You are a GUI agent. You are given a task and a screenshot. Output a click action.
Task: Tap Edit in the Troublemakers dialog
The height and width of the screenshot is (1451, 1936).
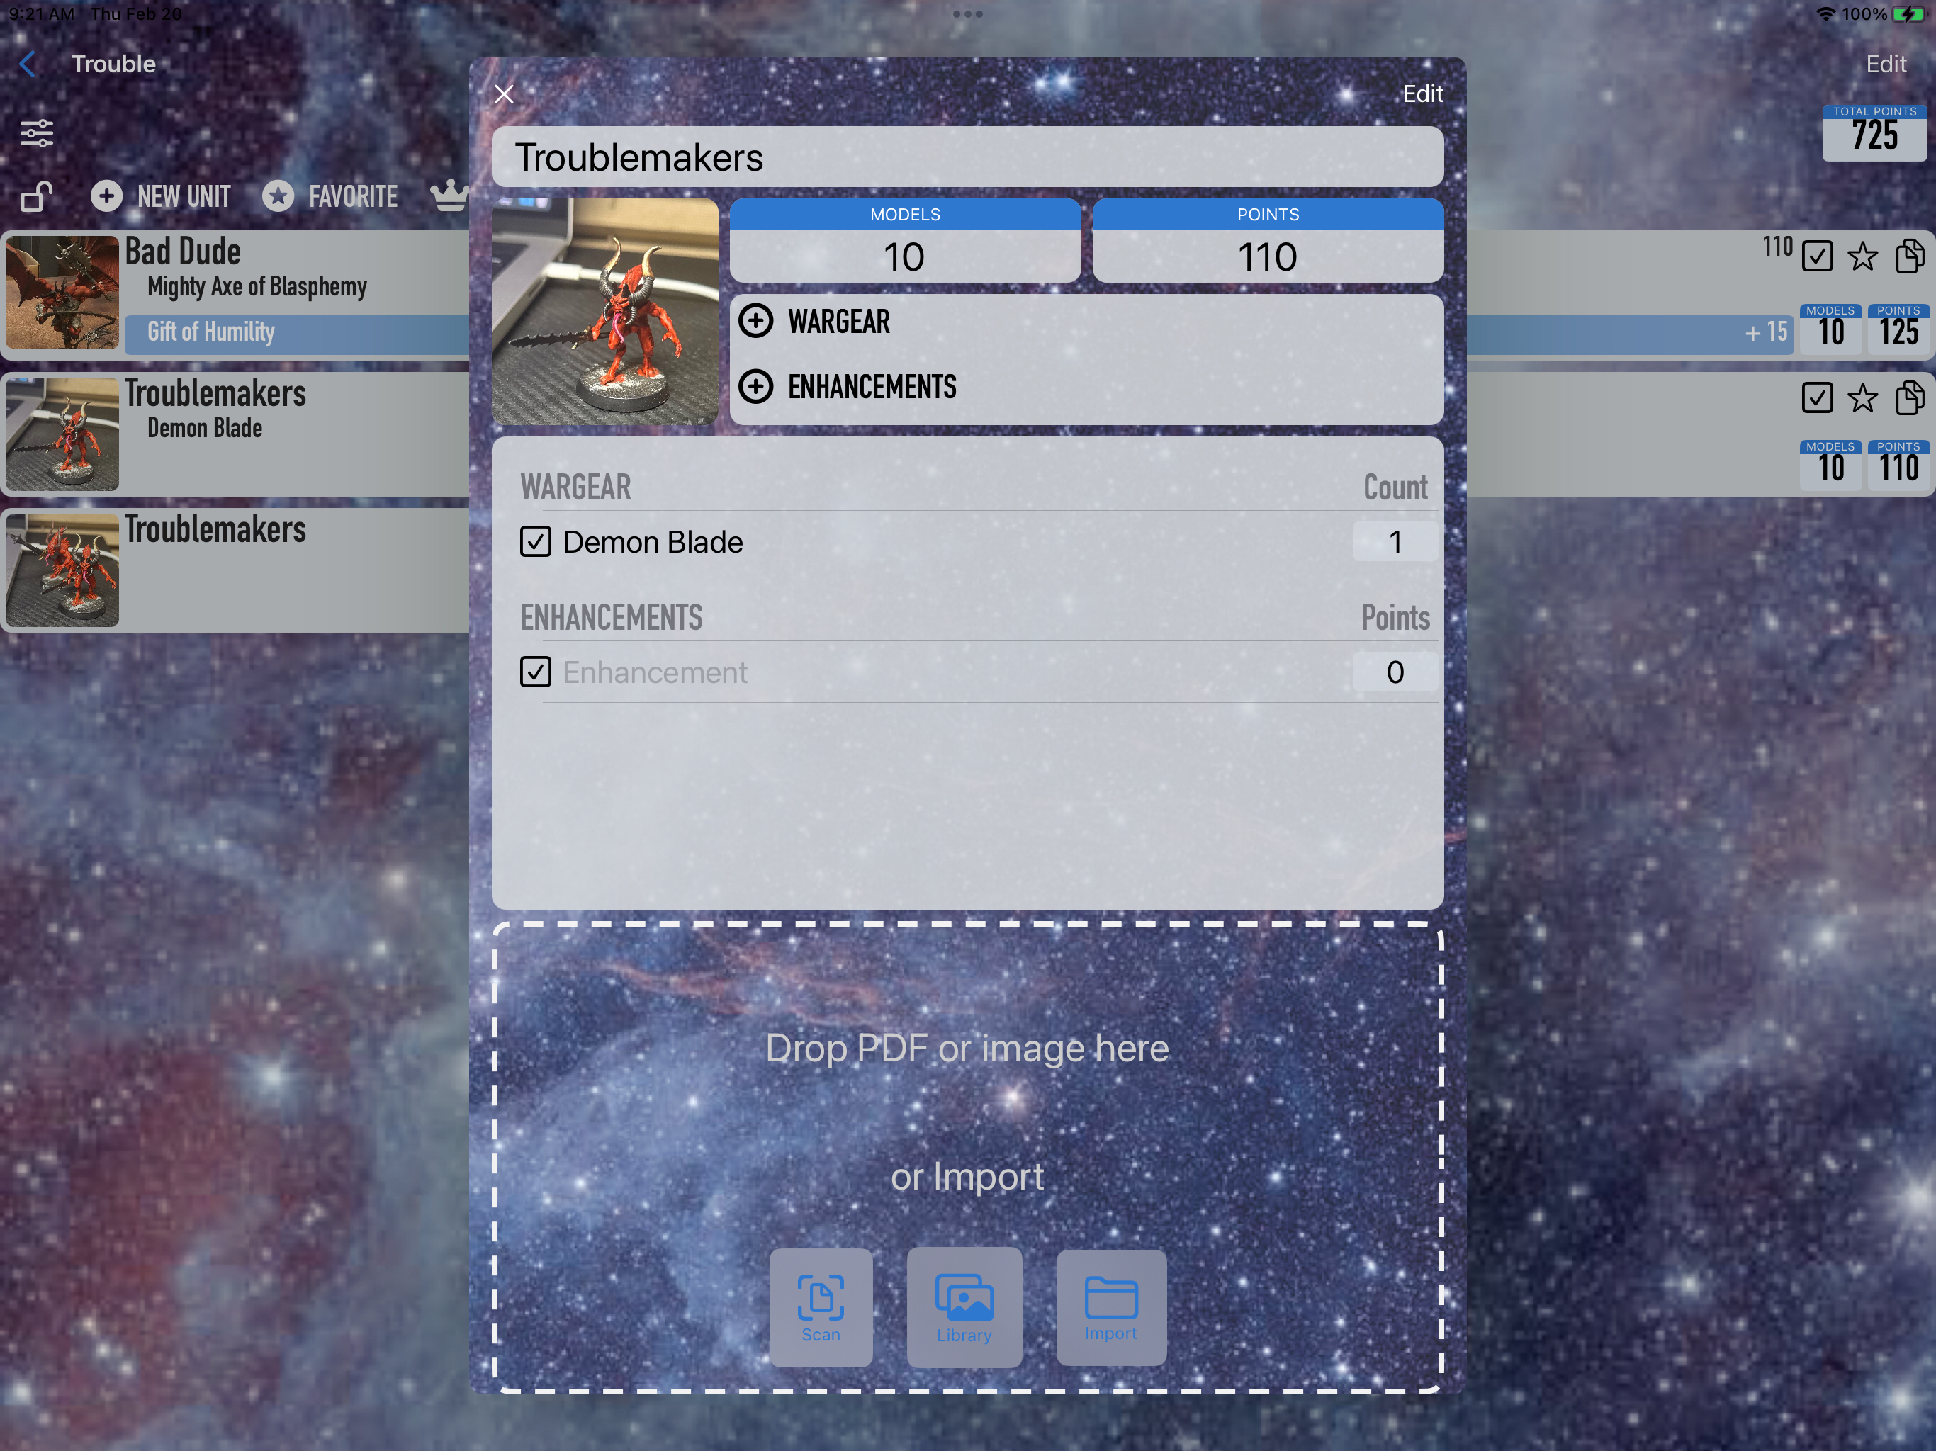coord(1422,94)
